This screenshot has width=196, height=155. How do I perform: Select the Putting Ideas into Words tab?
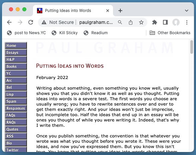[73, 11]
